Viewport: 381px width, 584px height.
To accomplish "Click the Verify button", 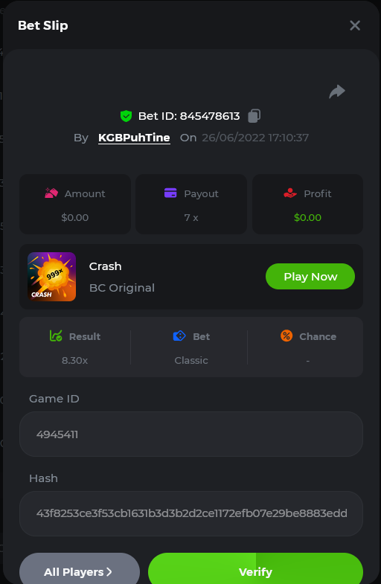I will coord(255,569).
